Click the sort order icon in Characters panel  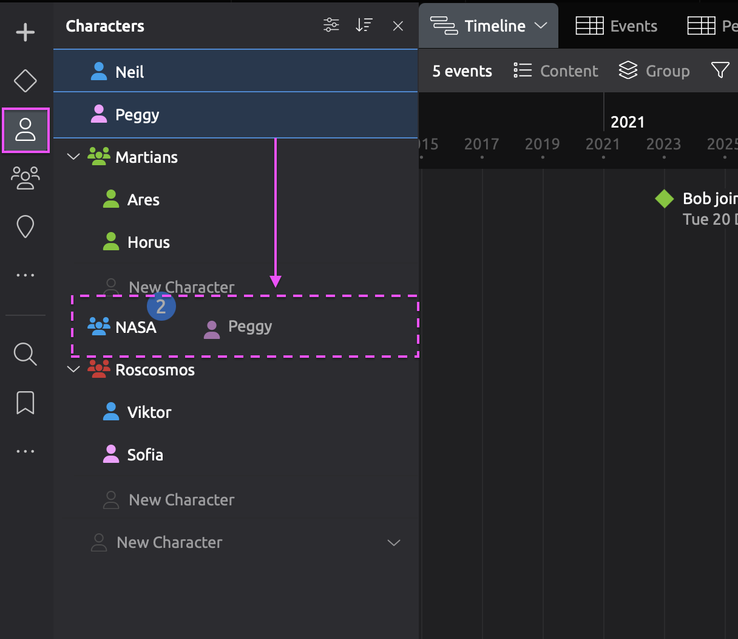[x=364, y=26]
